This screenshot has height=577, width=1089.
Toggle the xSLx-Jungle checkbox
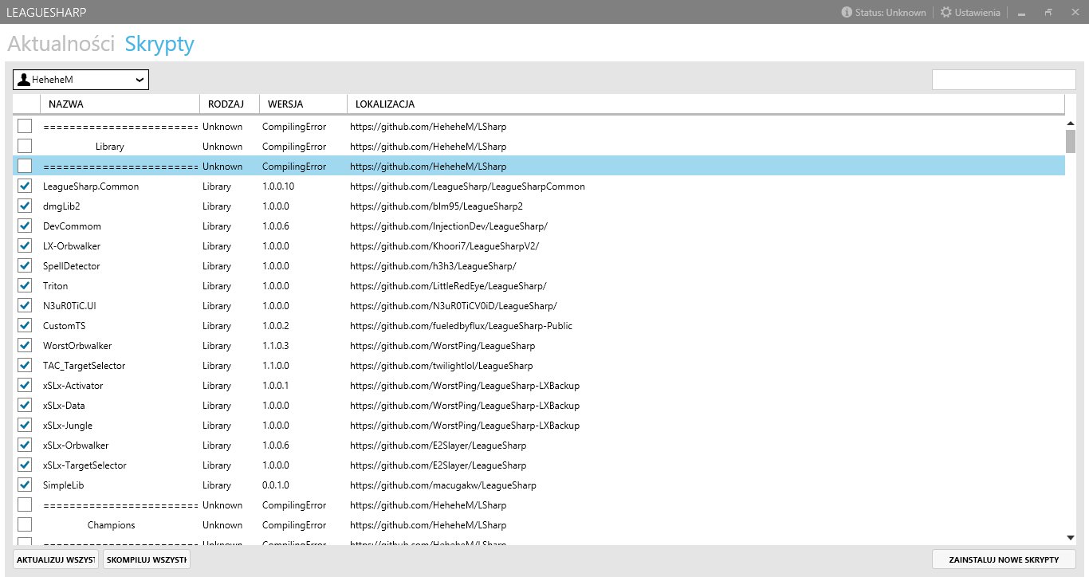tap(25, 425)
